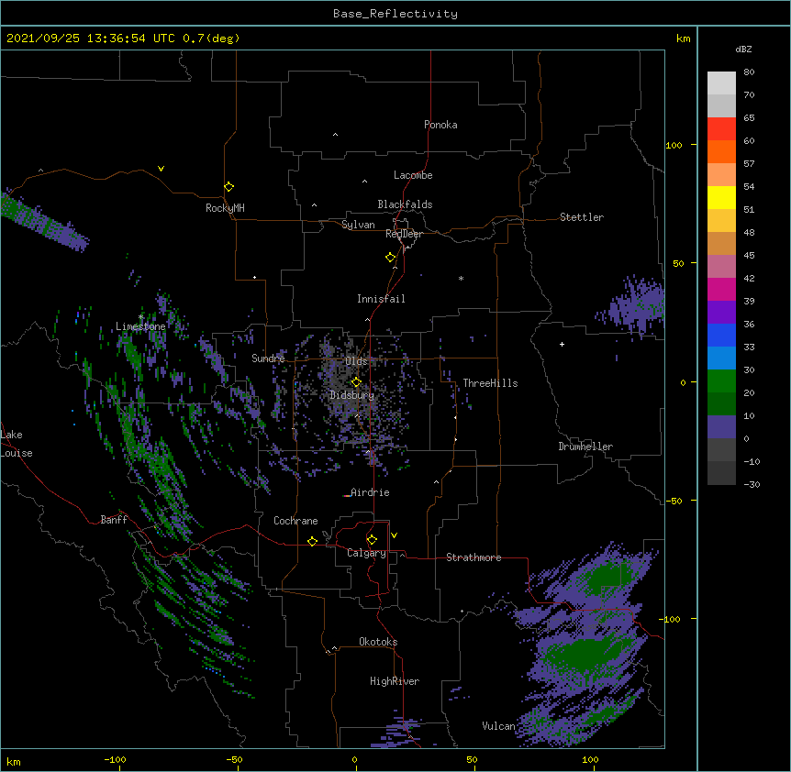The height and width of the screenshot is (772, 791).
Task: Select the Strathmore label
Action: pos(473,557)
